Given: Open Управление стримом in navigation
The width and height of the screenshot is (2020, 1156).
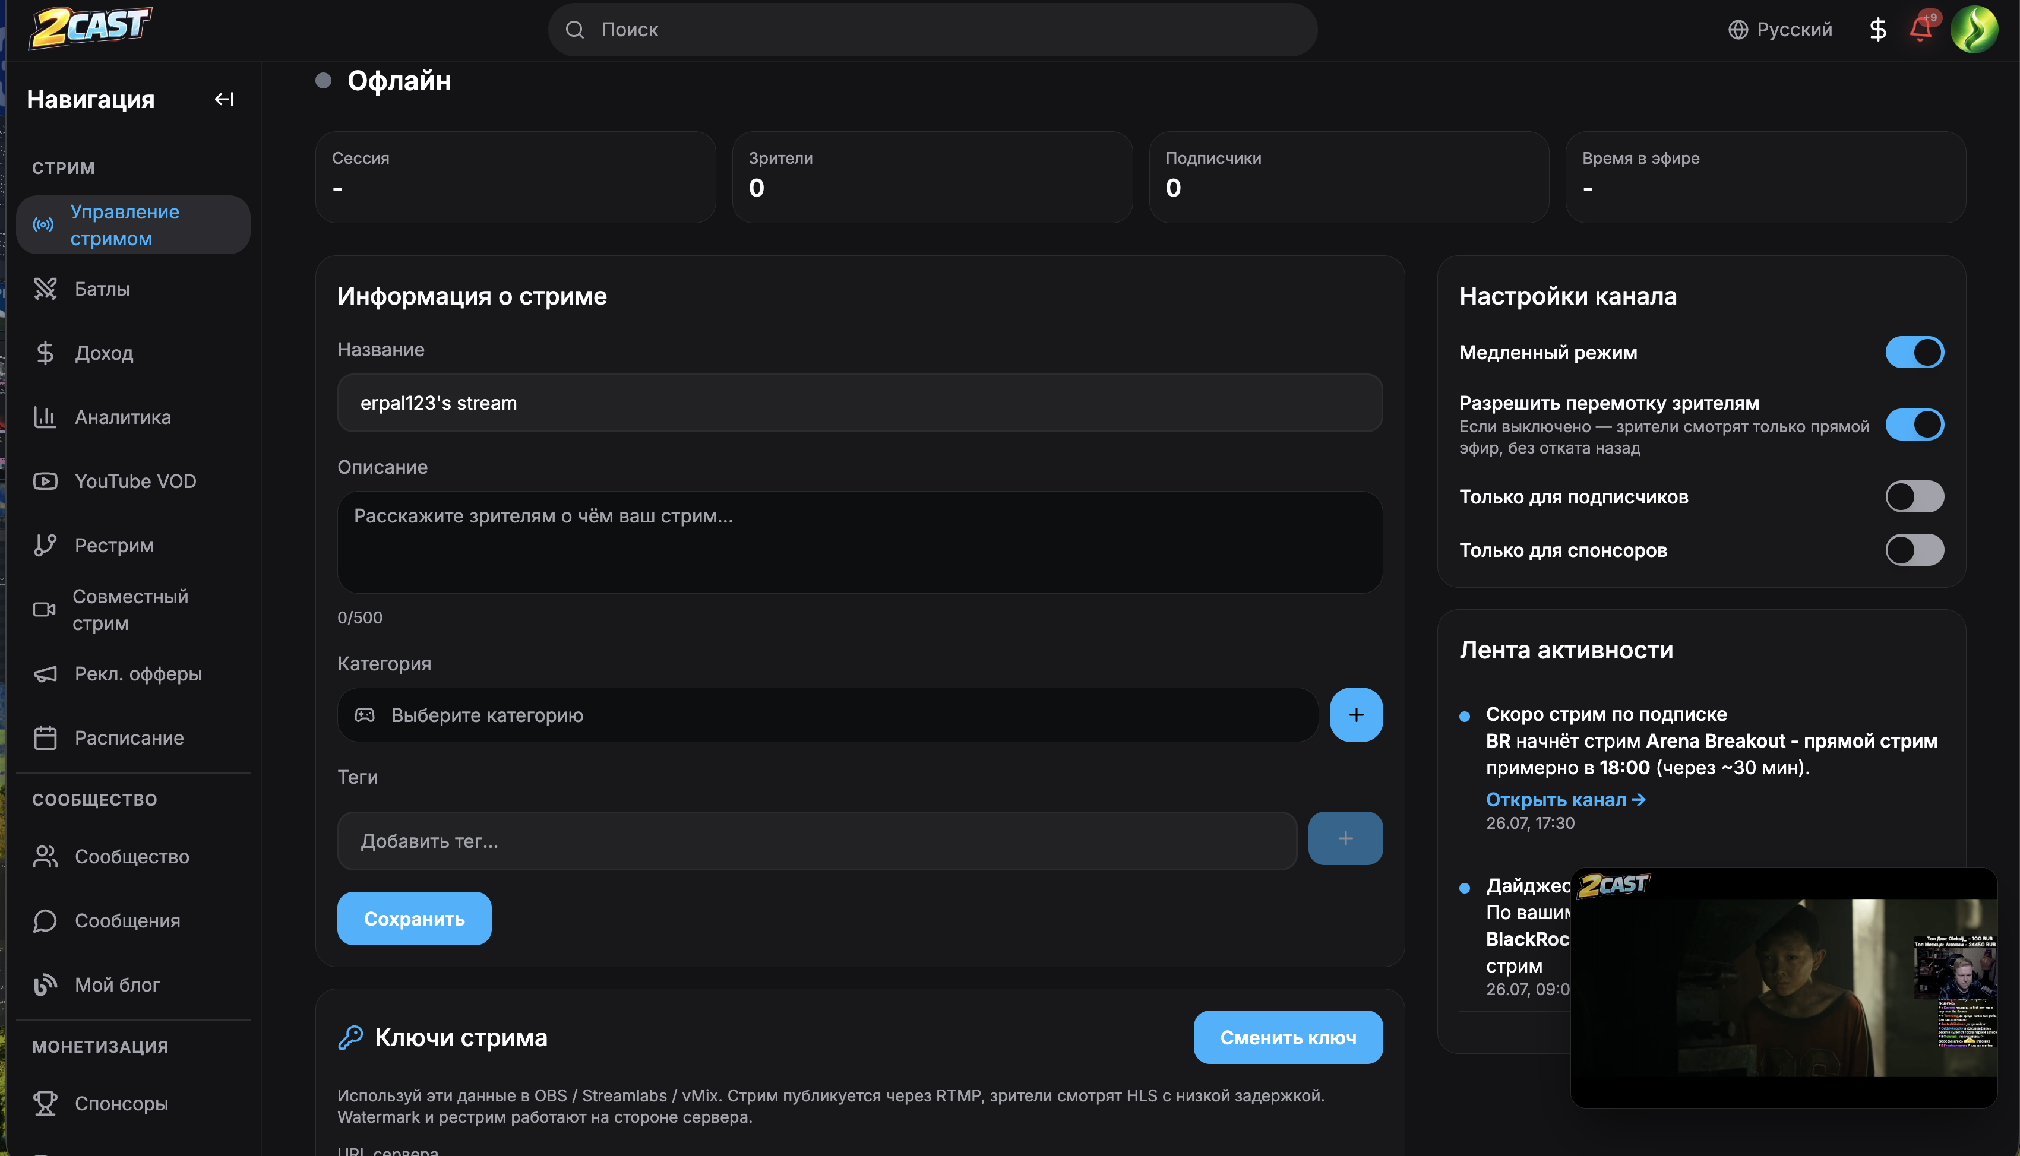Looking at the screenshot, I should tap(132, 224).
